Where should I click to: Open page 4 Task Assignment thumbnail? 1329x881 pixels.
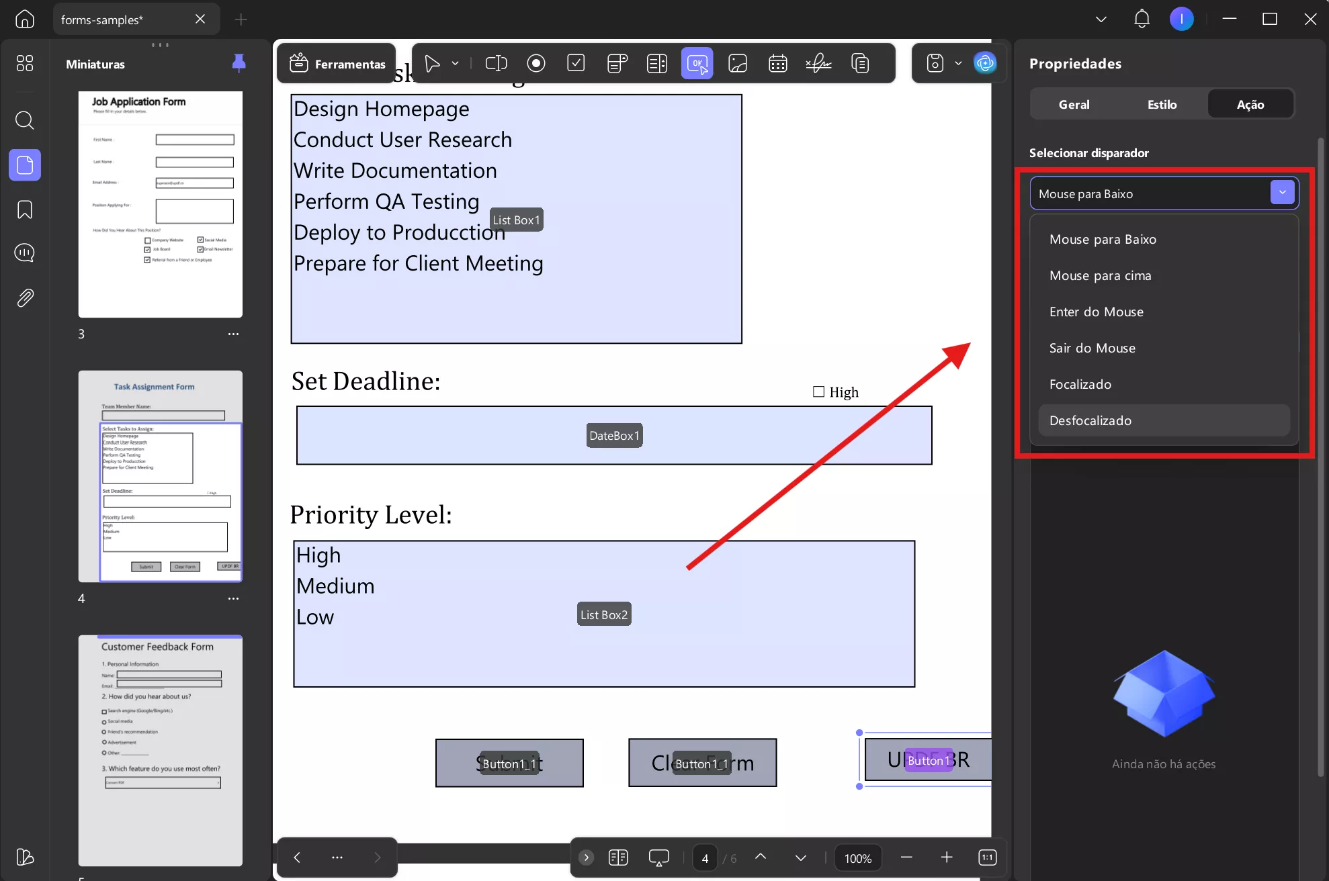tap(160, 476)
